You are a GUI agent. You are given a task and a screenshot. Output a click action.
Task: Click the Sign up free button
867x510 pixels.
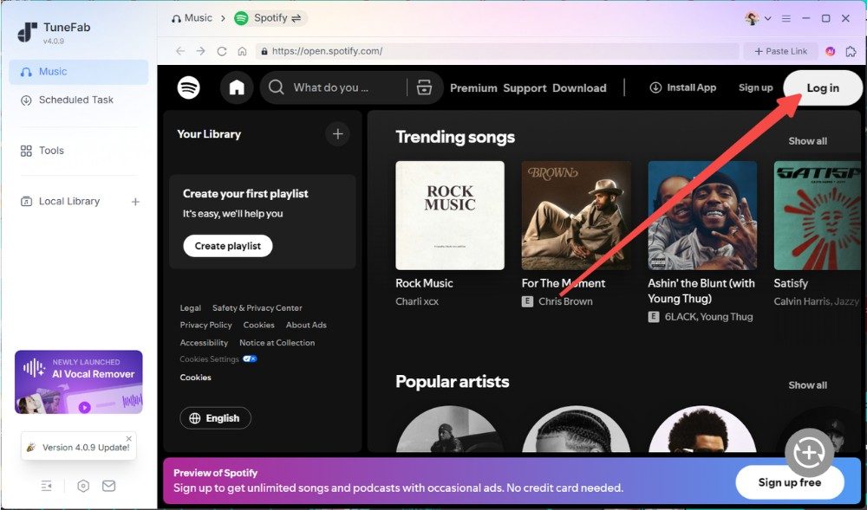pos(790,482)
